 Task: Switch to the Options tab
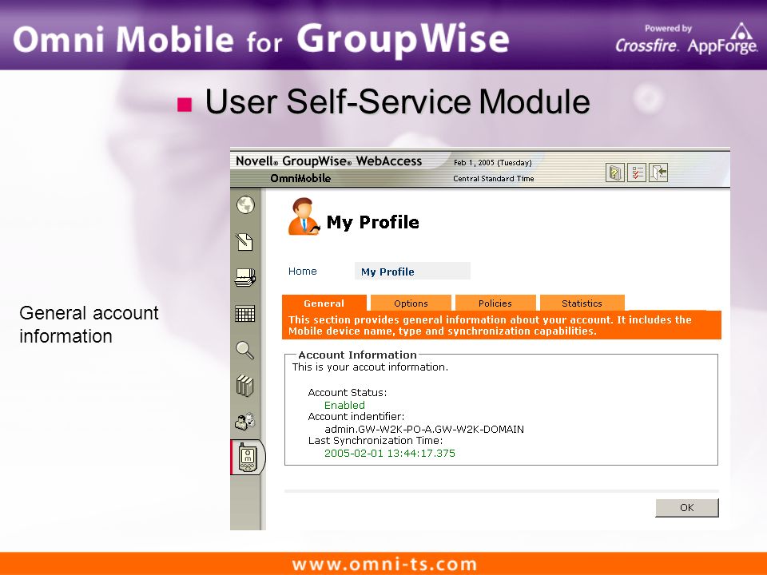411,303
